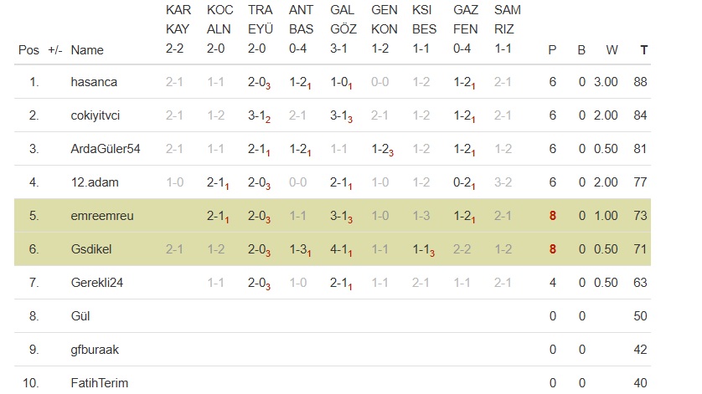Select the GAL GÖZ 3-1 match header
The height and width of the screenshot is (394, 702).
[342, 30]
